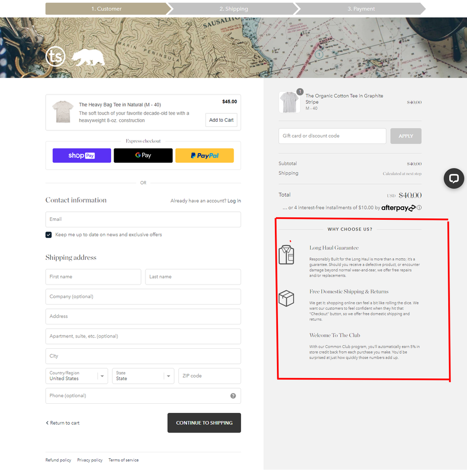Click the First name field
The image size is (467, 470).
[93, 276]
